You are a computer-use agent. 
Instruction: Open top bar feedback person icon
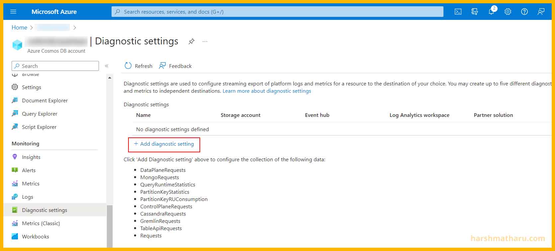[x=541, y=12]
